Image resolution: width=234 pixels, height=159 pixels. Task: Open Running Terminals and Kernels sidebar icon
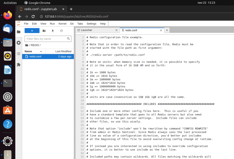tap(19, 43)
